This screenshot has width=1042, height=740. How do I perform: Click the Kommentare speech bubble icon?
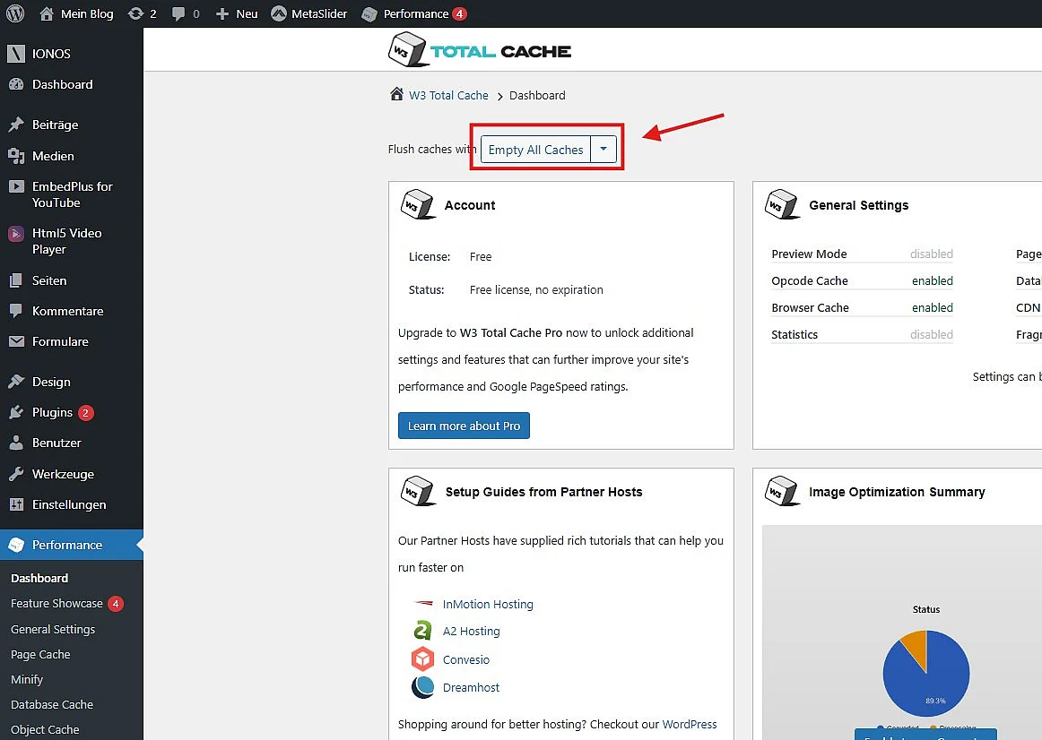coord(16,311)
